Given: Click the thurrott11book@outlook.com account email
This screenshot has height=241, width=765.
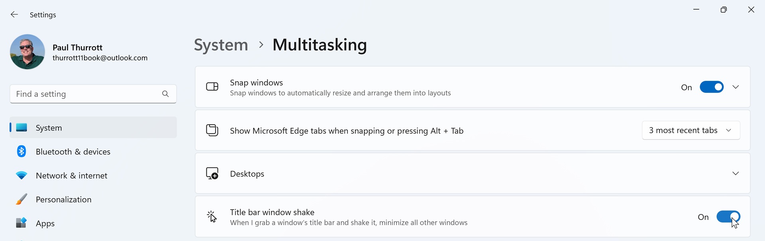Looking at the screenshot, I should tap(100, 58).
